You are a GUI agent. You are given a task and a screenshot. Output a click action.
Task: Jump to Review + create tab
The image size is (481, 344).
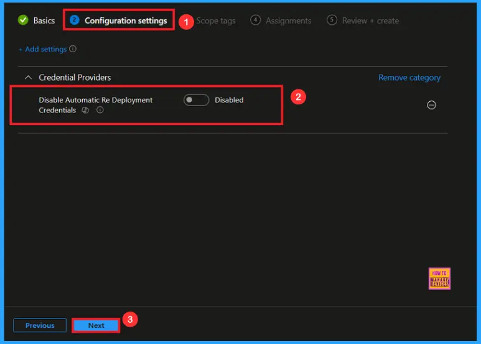coord(370,20)
